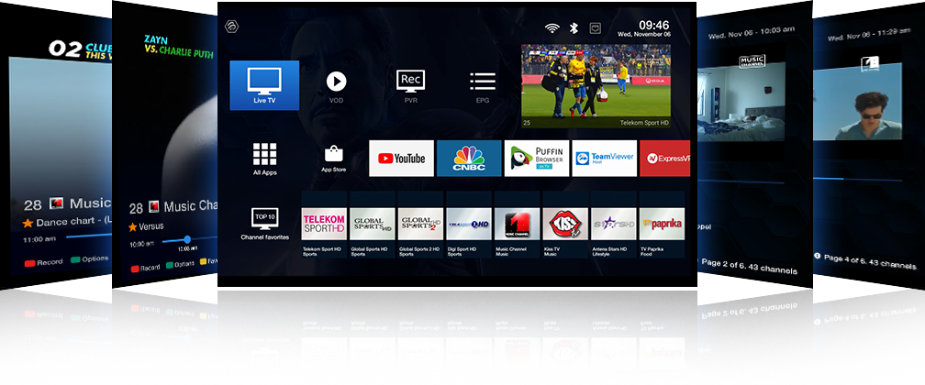Click info icon beside Page 4 of 6
The height and width of the screenshot is (385, 925).
coord(817,256)
